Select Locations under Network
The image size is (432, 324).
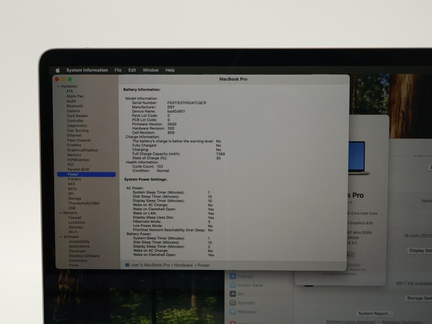pyautogui.click(x=77, y=222)
